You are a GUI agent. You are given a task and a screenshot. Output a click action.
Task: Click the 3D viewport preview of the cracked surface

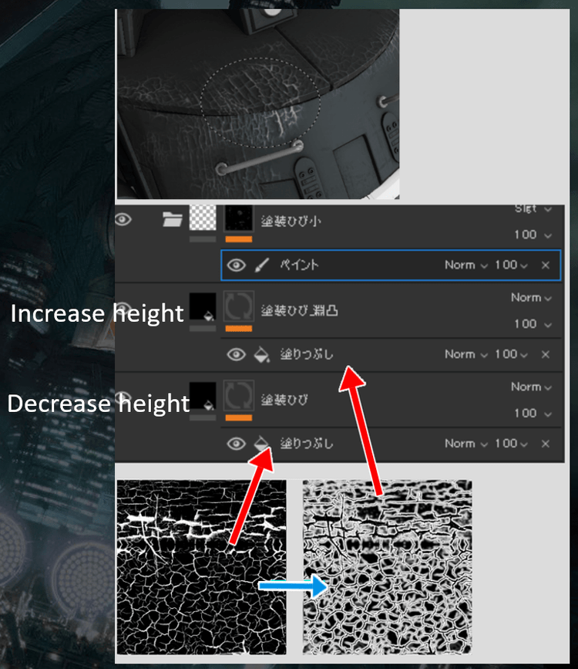[258, 104]
